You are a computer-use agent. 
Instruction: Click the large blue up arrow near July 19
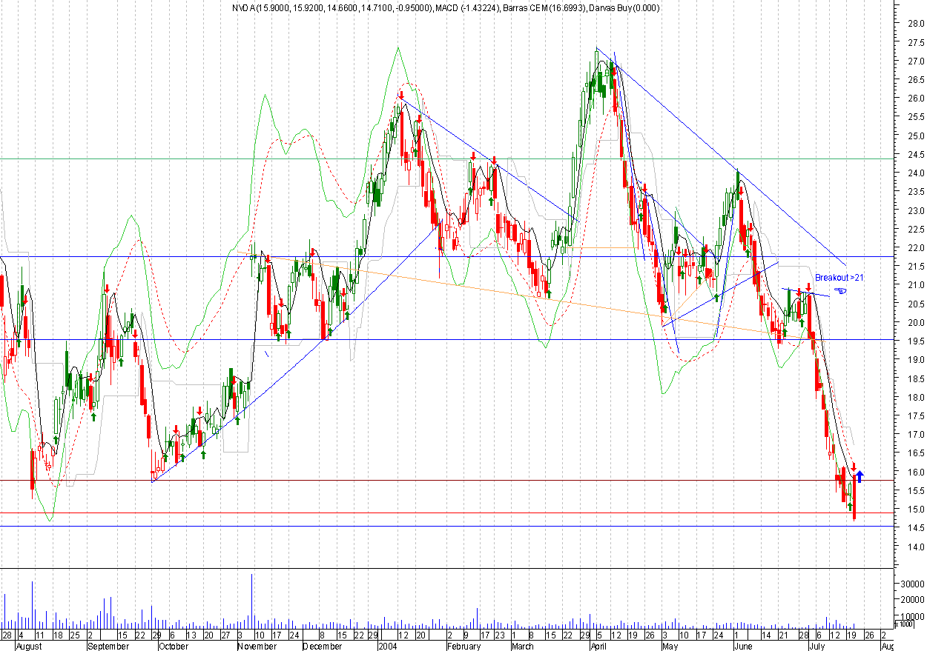pos(859,475)
